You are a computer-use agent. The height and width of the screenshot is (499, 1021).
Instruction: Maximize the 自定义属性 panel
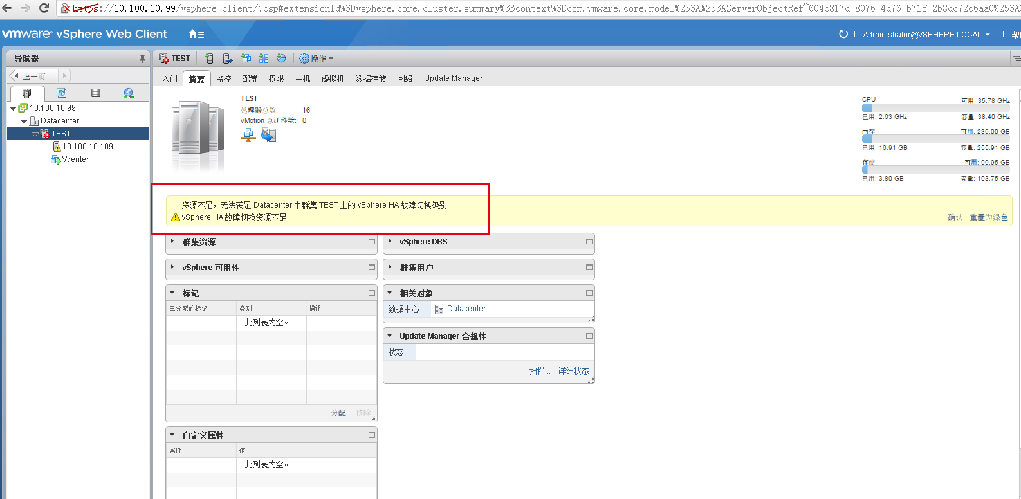371,435
